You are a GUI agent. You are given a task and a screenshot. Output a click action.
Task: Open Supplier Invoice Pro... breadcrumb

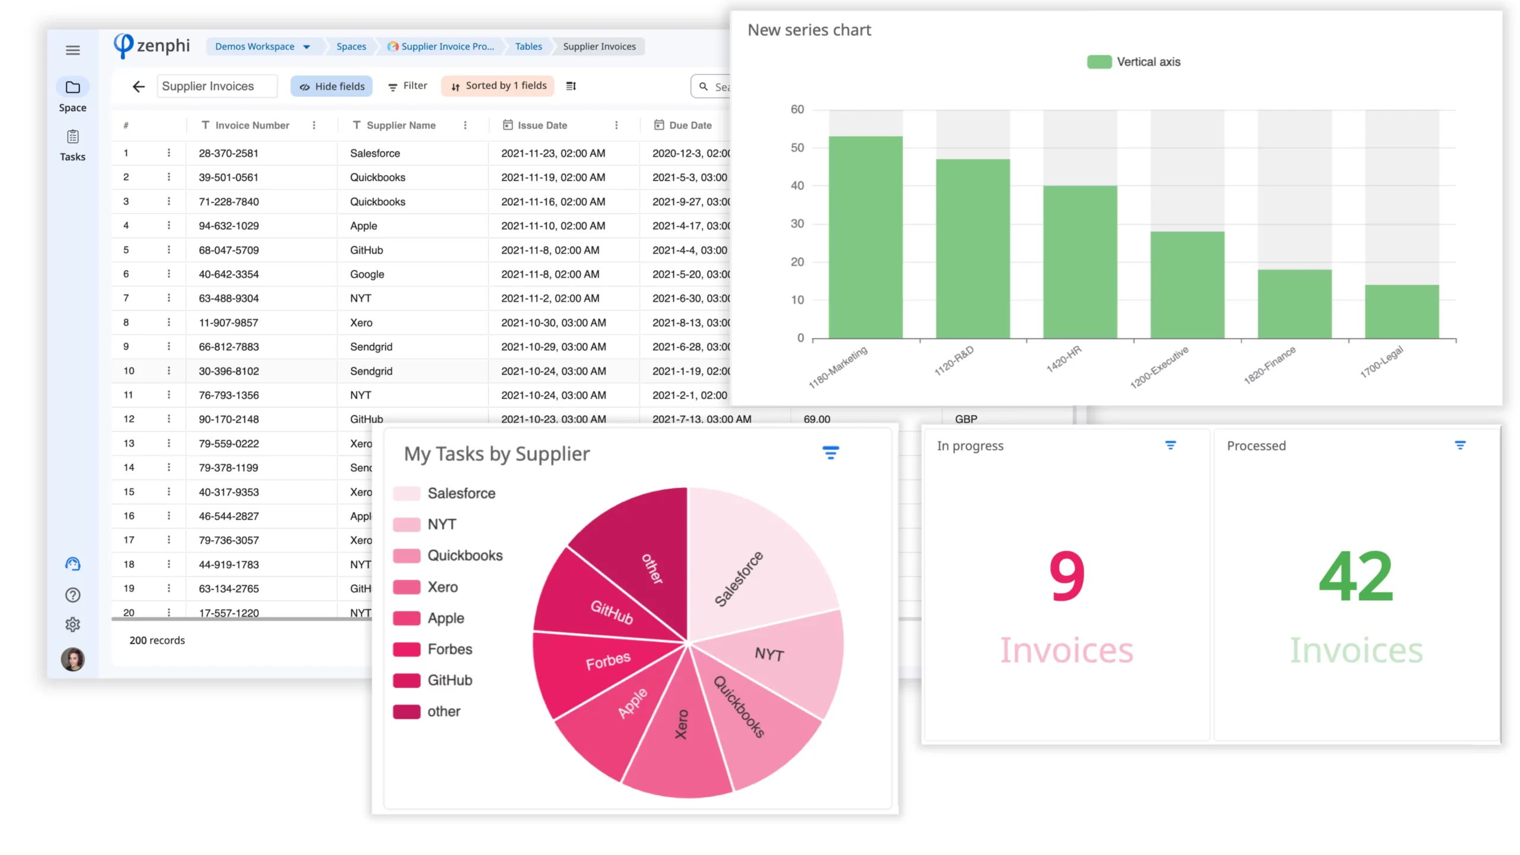coord(441,46)
